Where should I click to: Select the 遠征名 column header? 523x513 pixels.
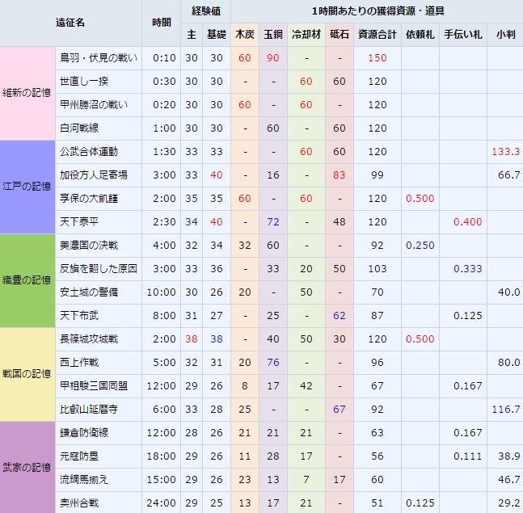point(70,23)
